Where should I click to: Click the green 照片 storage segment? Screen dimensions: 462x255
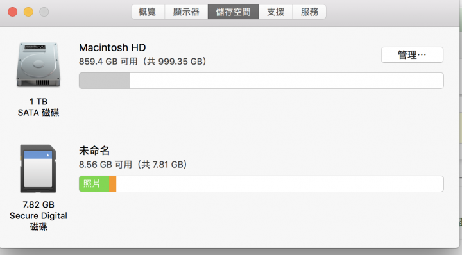click(94, 184)
